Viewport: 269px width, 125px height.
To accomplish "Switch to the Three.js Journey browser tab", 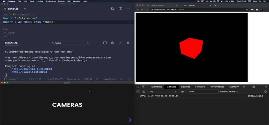I will click(157, 5).
